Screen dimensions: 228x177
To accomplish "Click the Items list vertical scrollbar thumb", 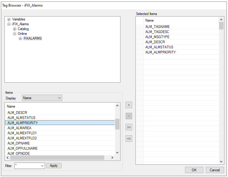I will (117, 124).
